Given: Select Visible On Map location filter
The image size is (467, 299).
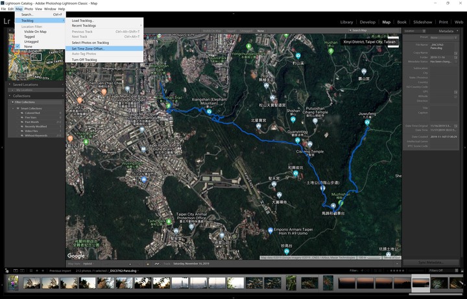Looking at the screenshot, I should [40, 32].
